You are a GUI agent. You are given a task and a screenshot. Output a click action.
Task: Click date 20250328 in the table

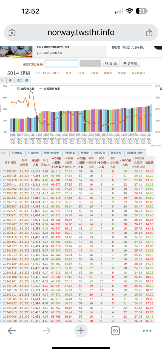pos(10,193)
